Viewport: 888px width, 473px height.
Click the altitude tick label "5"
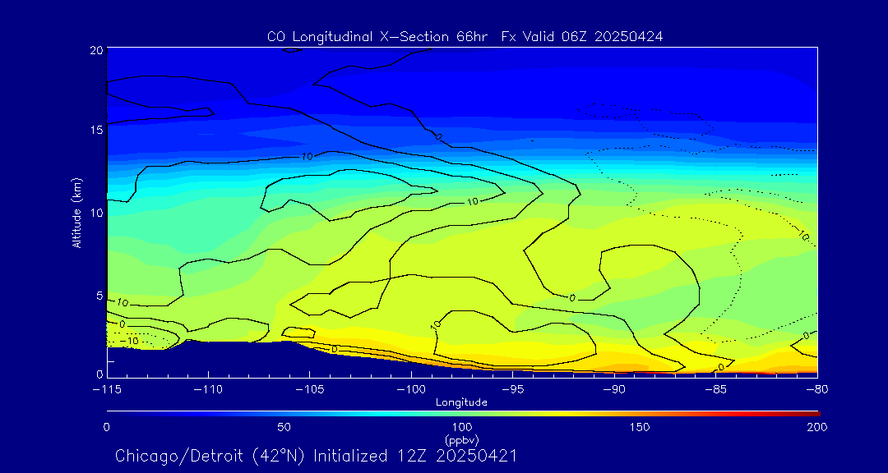[99, 296]
